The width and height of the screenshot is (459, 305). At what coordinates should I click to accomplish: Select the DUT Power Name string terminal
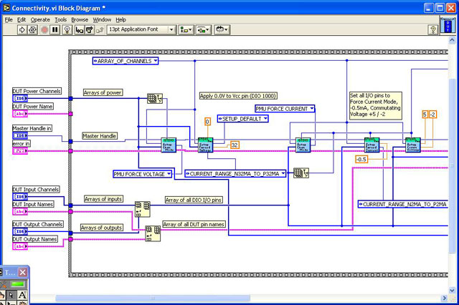pyautogui.click(x=20, y=114)
